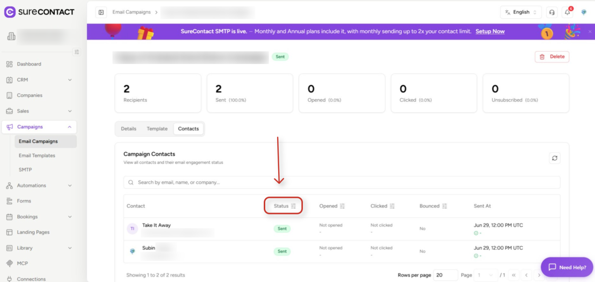Click the Setup Now link

[490, 32]
